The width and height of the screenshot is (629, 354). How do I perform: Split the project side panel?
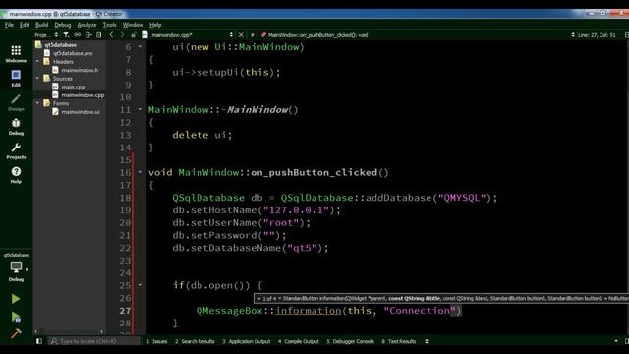coord(88,35)
